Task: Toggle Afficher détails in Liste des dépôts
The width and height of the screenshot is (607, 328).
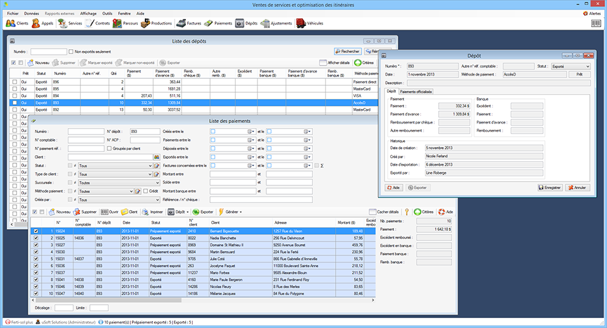Action: click(x=335, y=62)
